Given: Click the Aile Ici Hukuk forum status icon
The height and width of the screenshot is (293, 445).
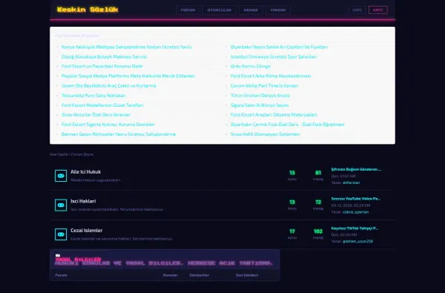Looking at the screenshot, I should coord(61,176).
